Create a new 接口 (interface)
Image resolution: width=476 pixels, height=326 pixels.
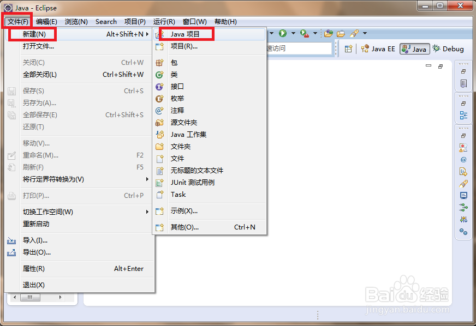coord(209,87)
